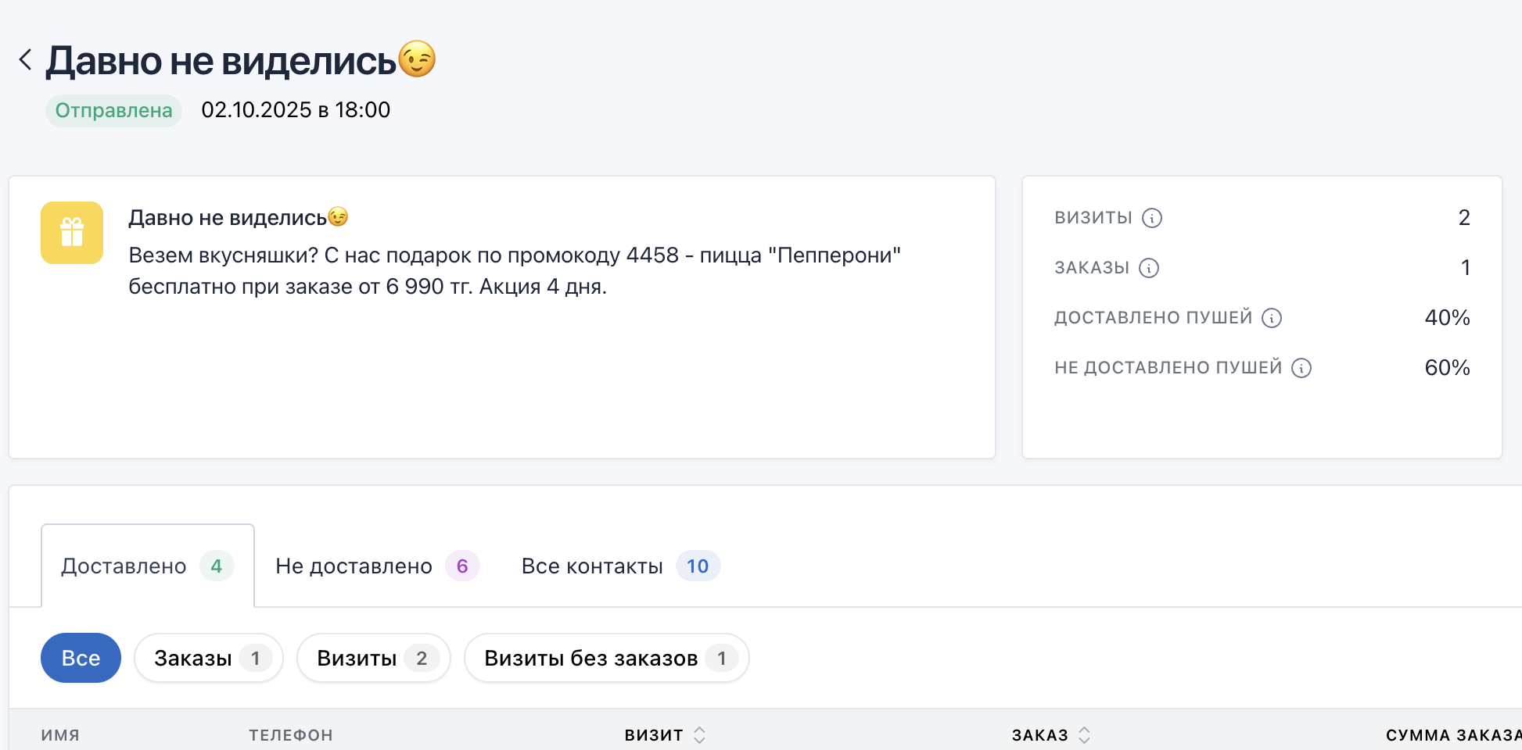Image resolution: width=1522 pixels, height=750 pixels.
Task: Filter by Визиты без заказов chip
Action: (606, 658)
